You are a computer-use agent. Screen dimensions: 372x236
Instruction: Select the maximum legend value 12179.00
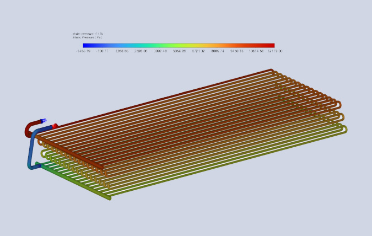[275, 51]
